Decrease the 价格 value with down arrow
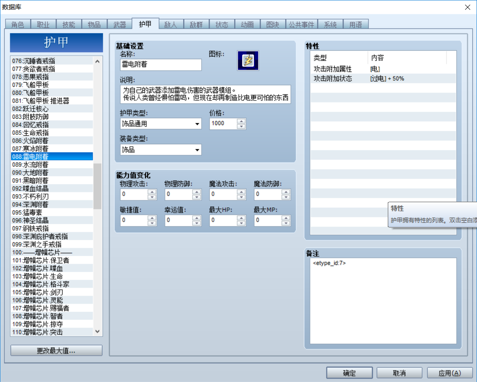This screenshot has height=382, width=477. click(241, 126)
